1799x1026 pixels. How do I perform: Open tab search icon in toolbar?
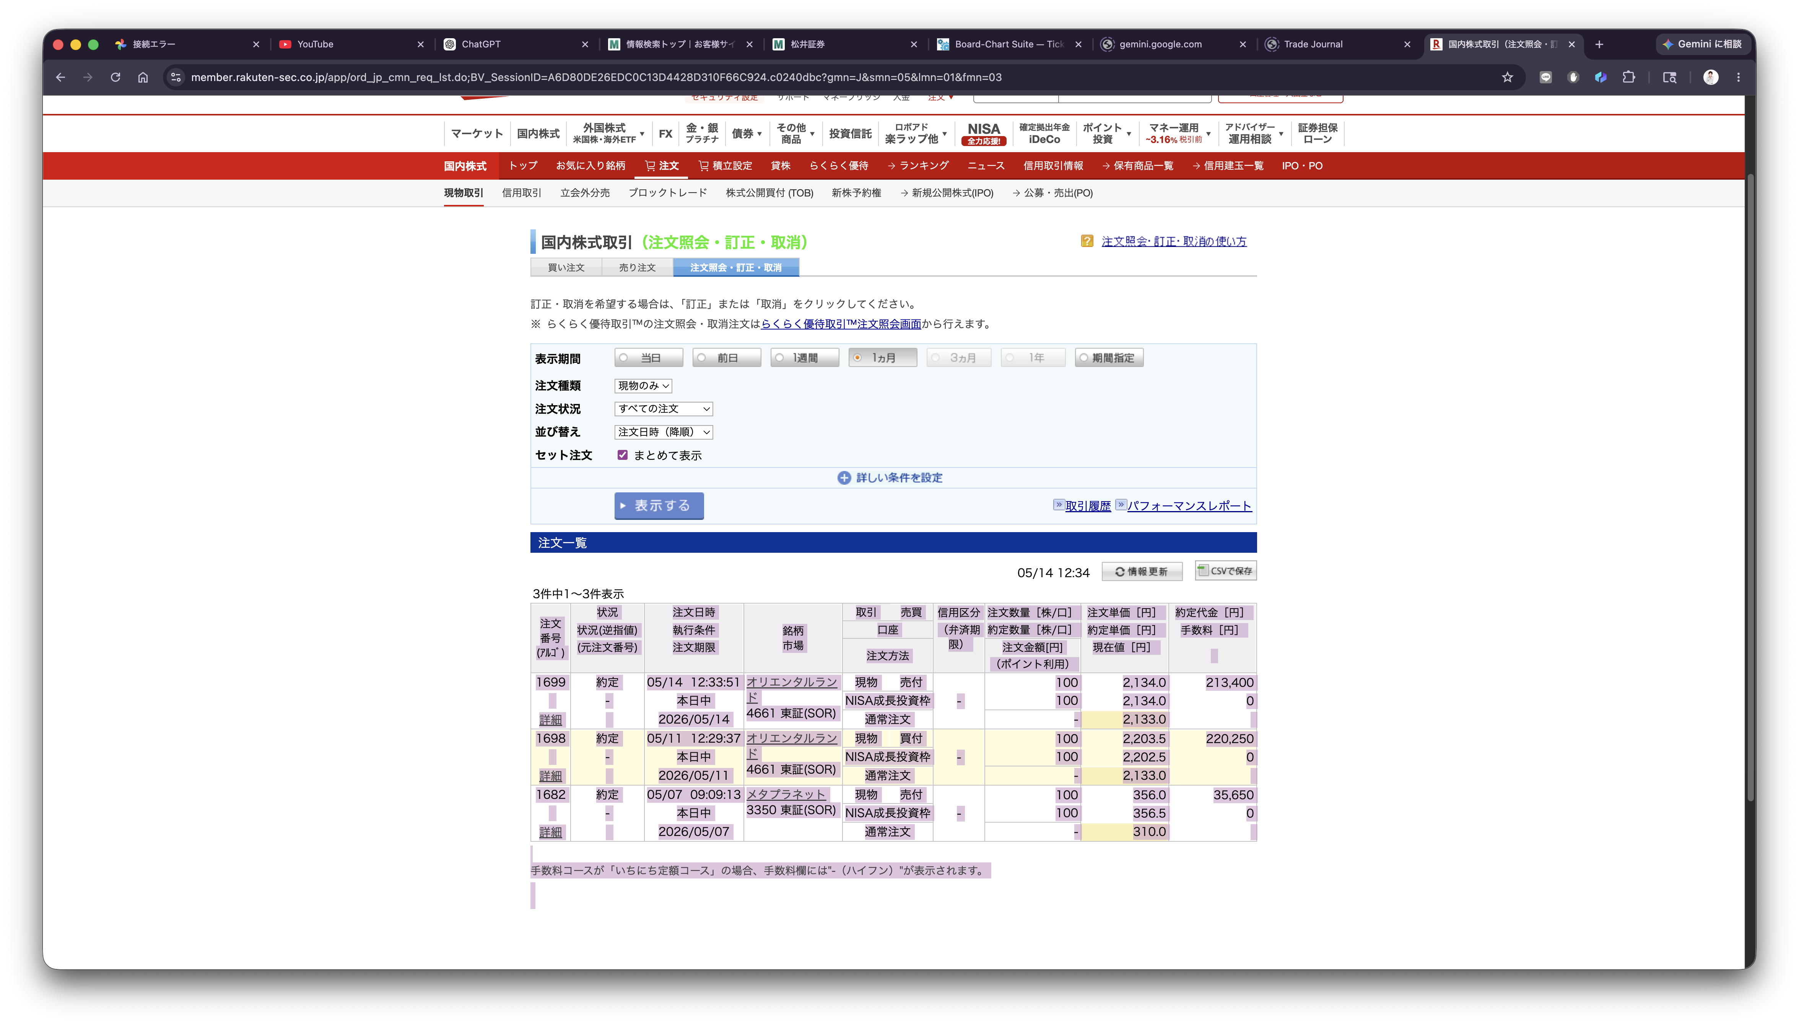point(1669,78)
